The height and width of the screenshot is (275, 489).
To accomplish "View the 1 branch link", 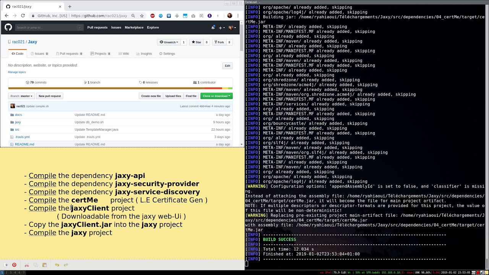I will pyautogui.click(x=92, y=82).
